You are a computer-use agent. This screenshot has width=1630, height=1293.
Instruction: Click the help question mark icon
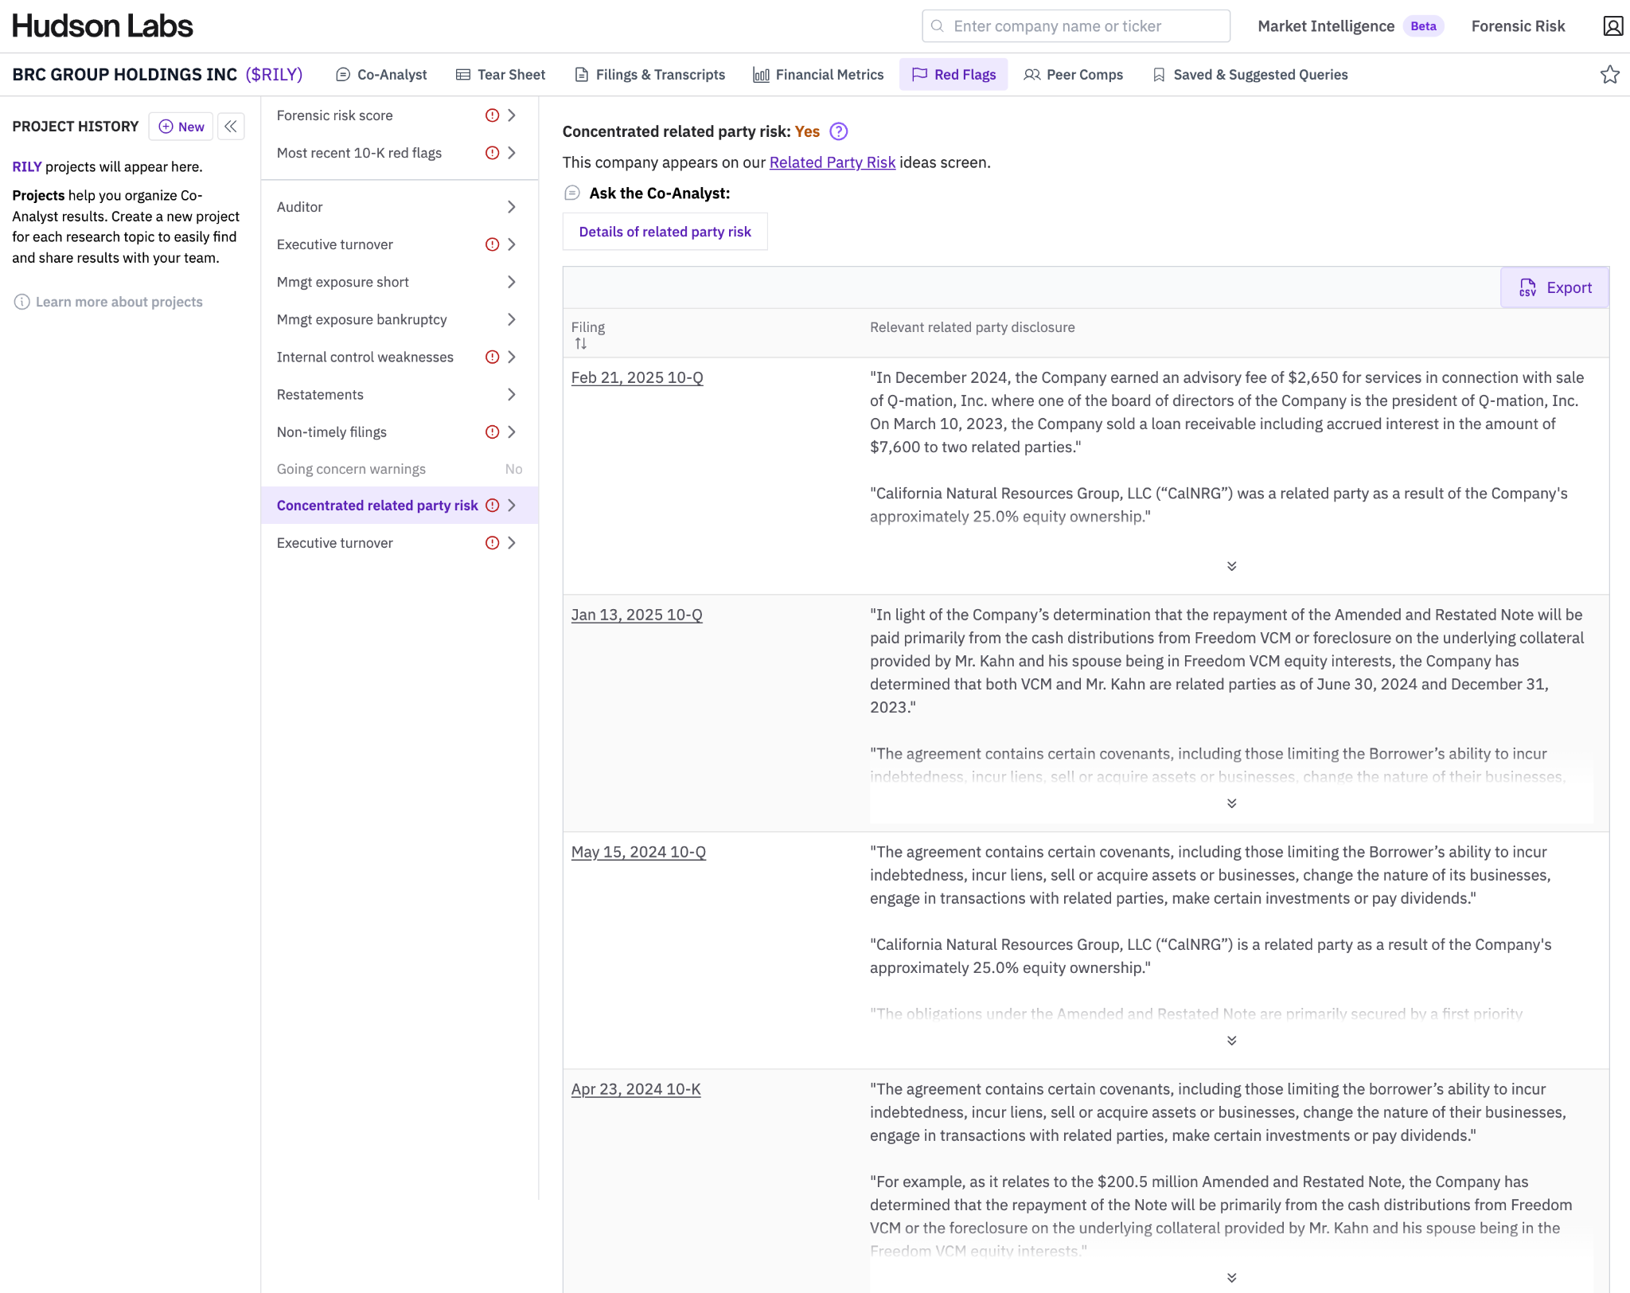(838, 131)
